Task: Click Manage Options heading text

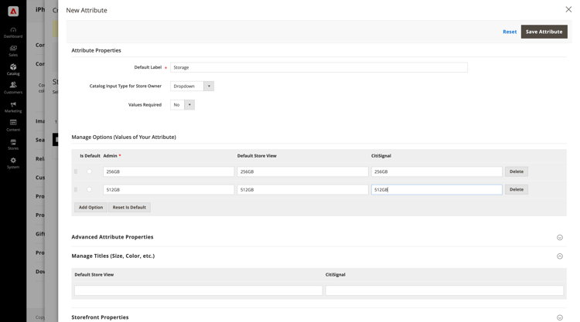Action: [124, 137]
